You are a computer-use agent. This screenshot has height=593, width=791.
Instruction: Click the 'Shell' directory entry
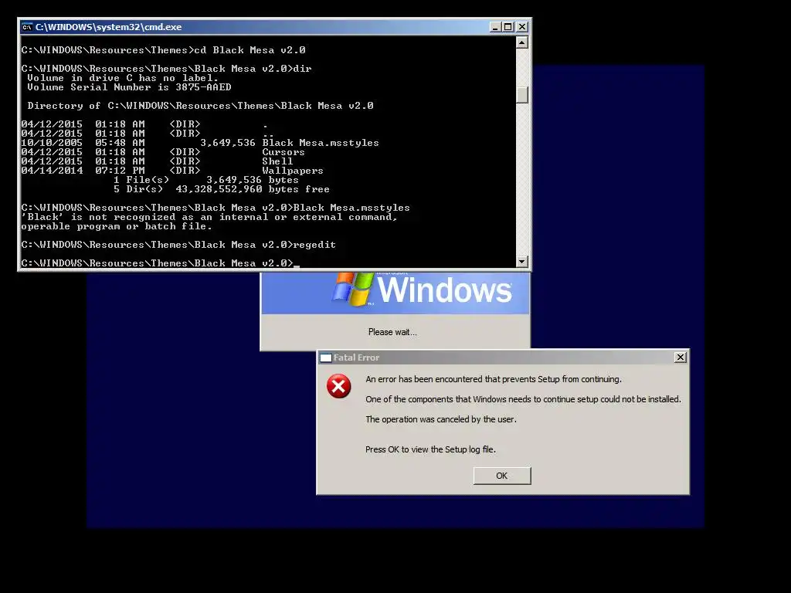point(277,161)
